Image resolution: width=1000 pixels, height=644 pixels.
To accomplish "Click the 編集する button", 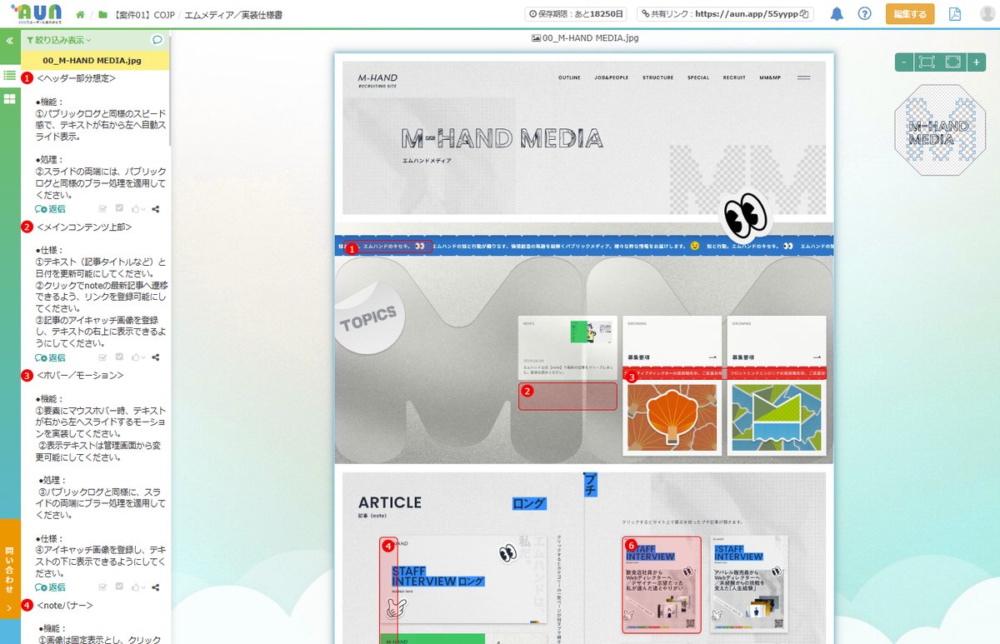I will [x=910, y=14].
